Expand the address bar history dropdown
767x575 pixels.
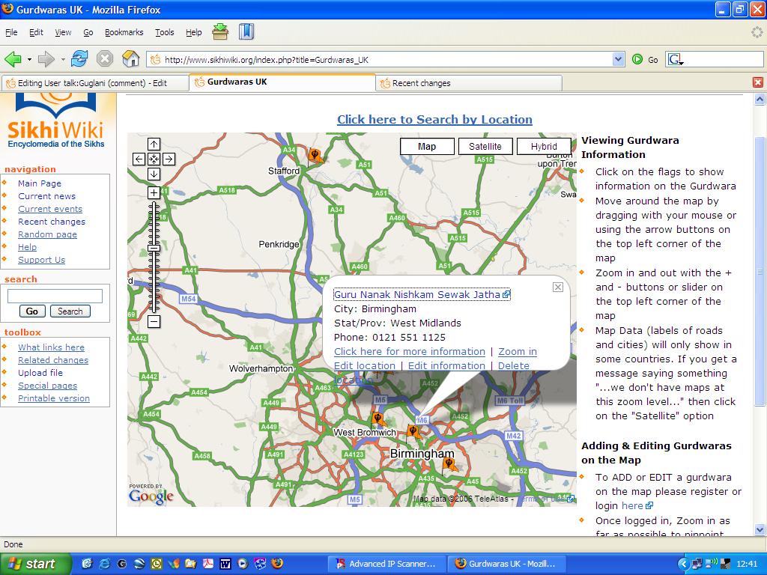click(618, 60)
